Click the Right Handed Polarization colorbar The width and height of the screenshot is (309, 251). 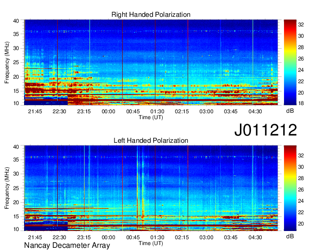tap(290, 62)
